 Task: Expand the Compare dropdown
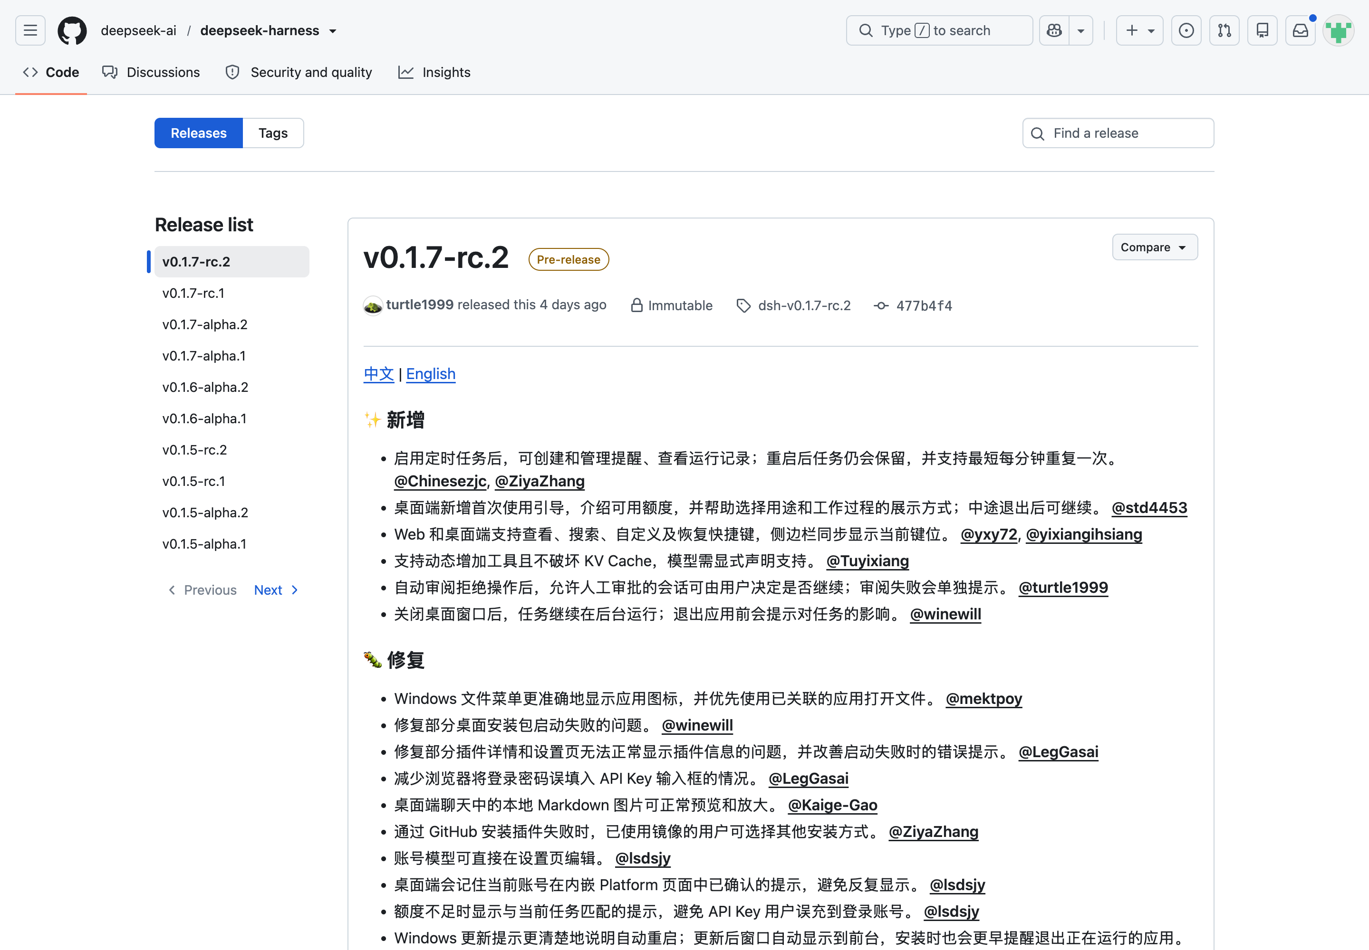coord(1155,247)
